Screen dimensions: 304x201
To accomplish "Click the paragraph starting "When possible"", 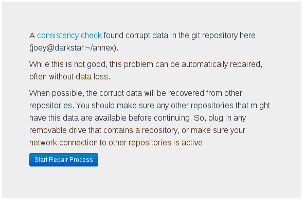I will click(150, 118).
